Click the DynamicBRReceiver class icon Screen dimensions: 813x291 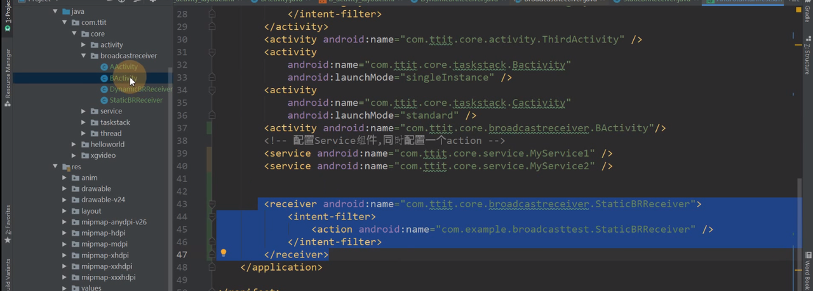[x=104, y=89]
